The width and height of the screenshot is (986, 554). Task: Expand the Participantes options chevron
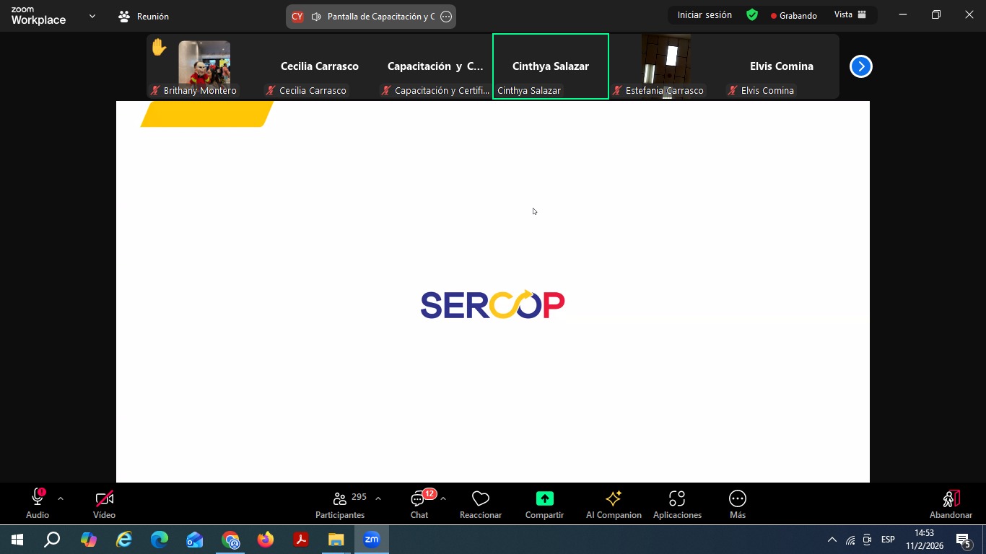pos(378,498)
